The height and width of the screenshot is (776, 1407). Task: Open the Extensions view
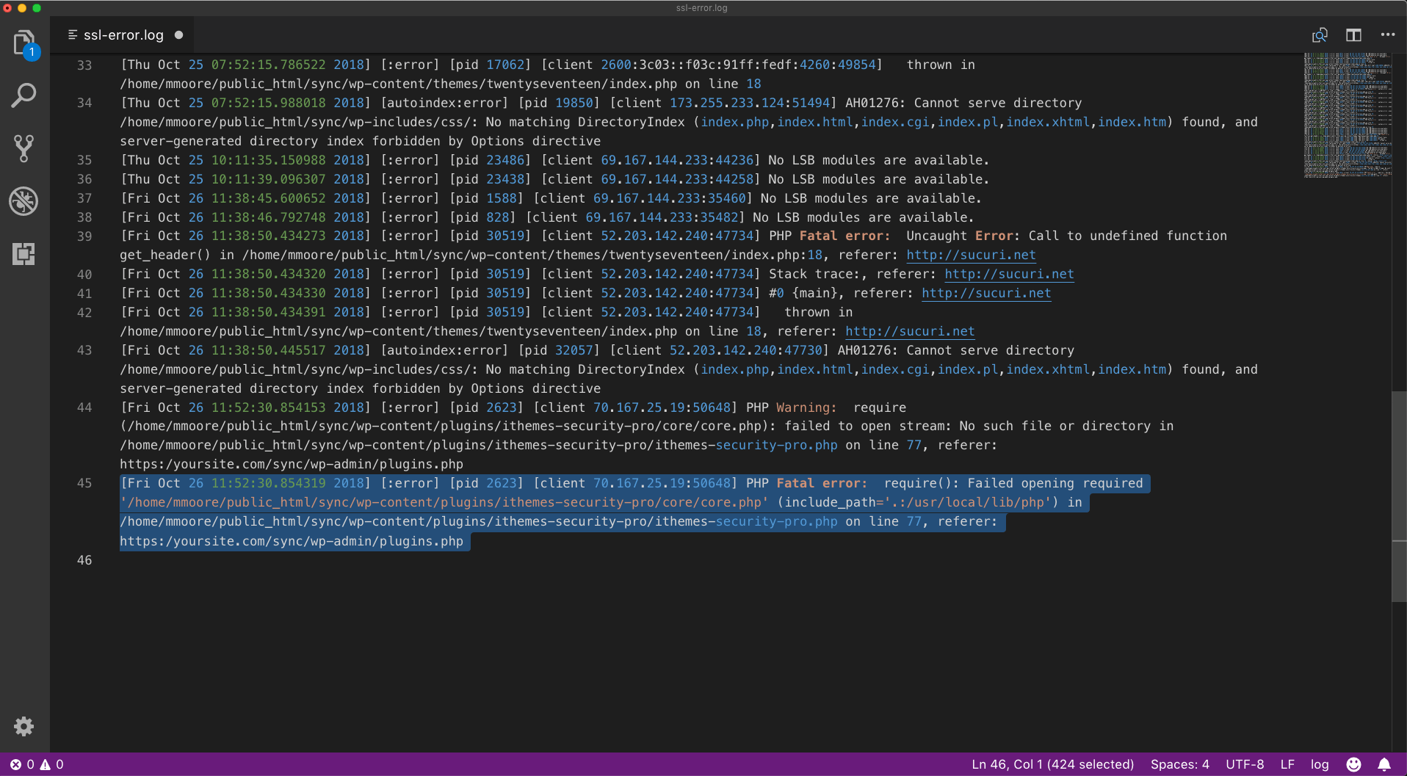pos(24,254)
